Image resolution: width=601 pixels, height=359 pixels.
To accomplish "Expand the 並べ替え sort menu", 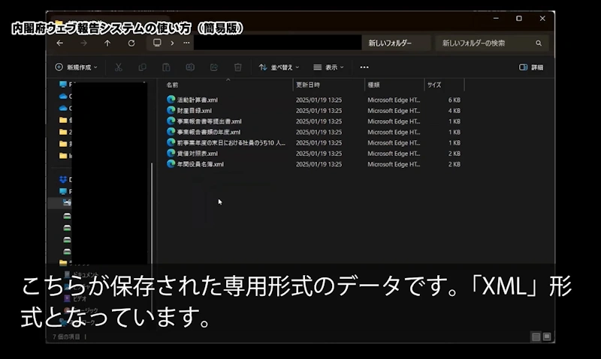I will [279, 67].
